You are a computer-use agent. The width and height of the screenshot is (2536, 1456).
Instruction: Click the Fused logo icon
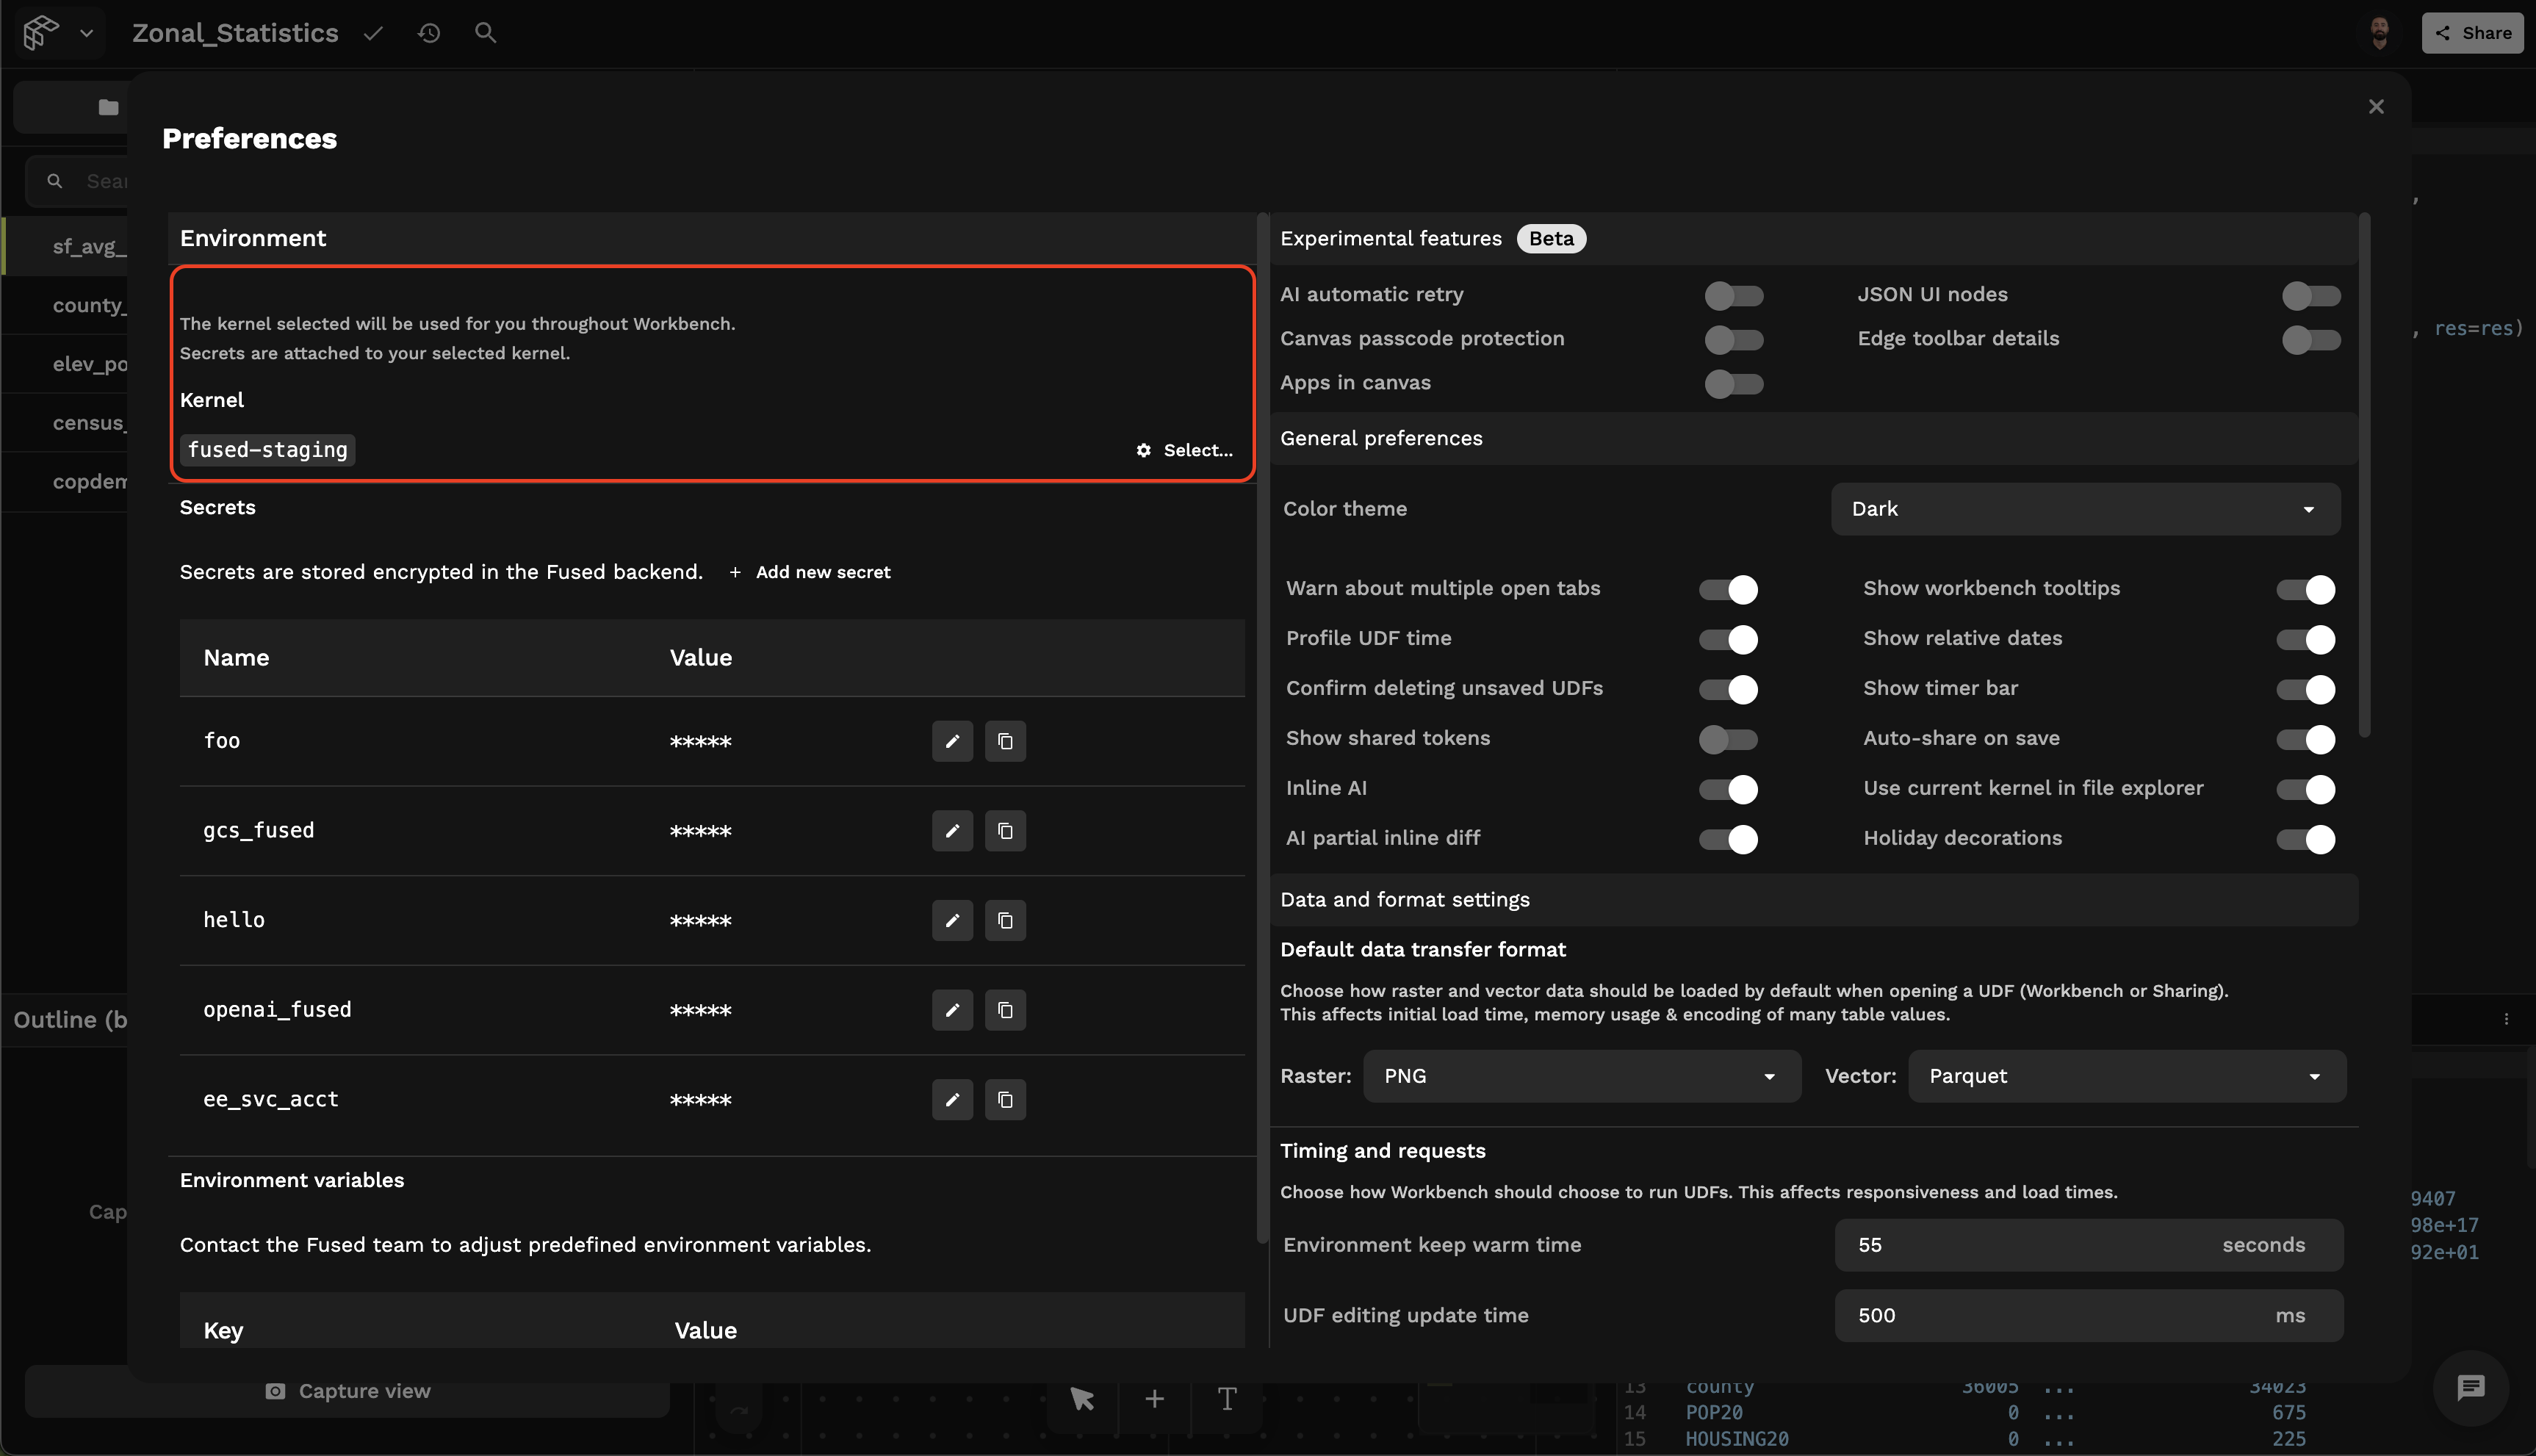coord(40,33)
